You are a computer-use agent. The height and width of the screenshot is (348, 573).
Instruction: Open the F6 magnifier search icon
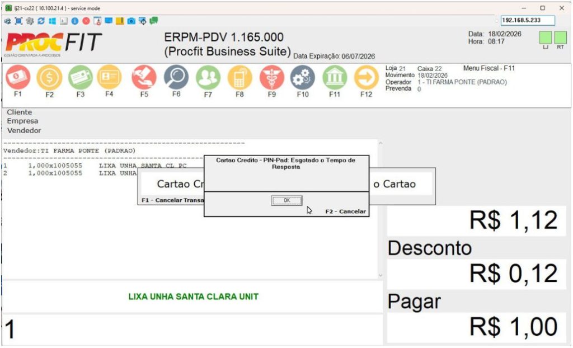[x=176, y=78]
